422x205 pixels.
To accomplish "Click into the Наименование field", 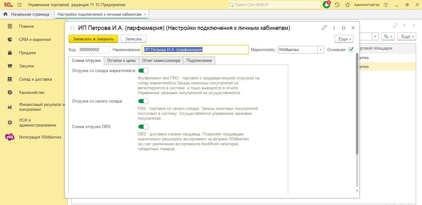I will 195,50.
